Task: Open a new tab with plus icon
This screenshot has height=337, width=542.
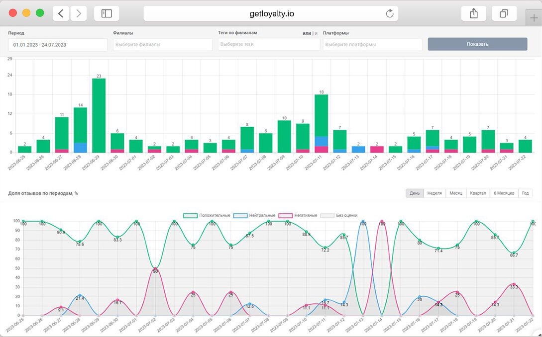Action: [x=534, y=18]
